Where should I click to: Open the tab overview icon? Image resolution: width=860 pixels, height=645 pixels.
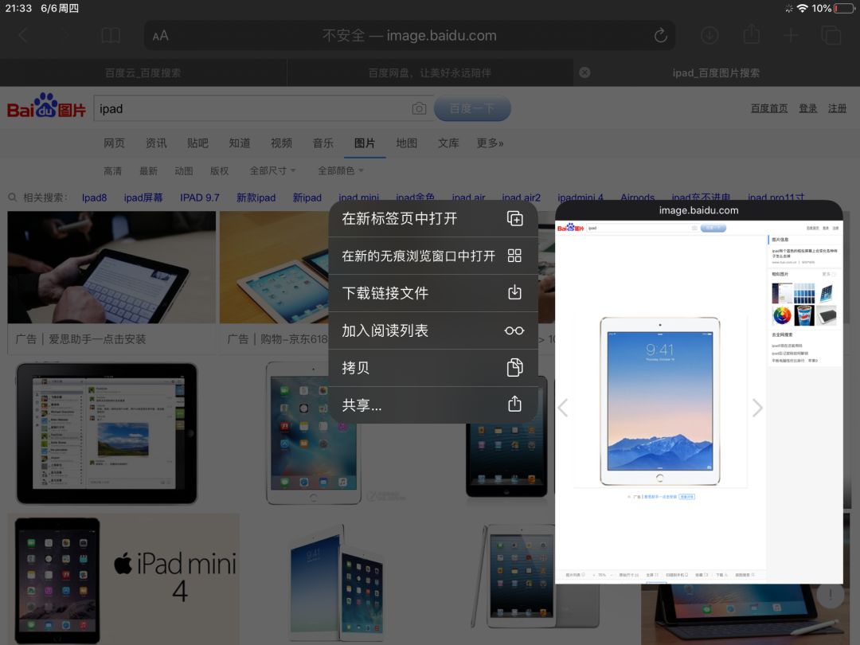pos(831,35)
